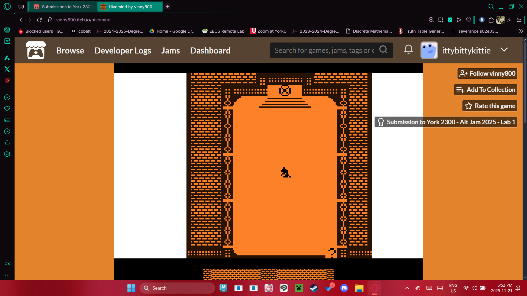Screen dimensions: 527x296
Task: Open Opera menu from the O logo
Action: (x=7, y=6)
